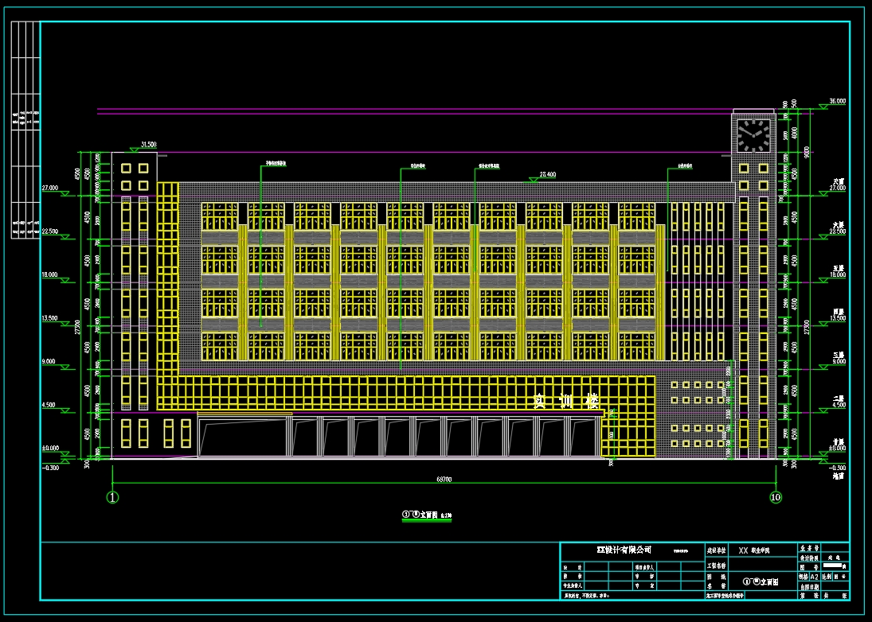Click the 36.000 elevation marker at top right
The image size is (872, 622).
click(x=837, y=102)
